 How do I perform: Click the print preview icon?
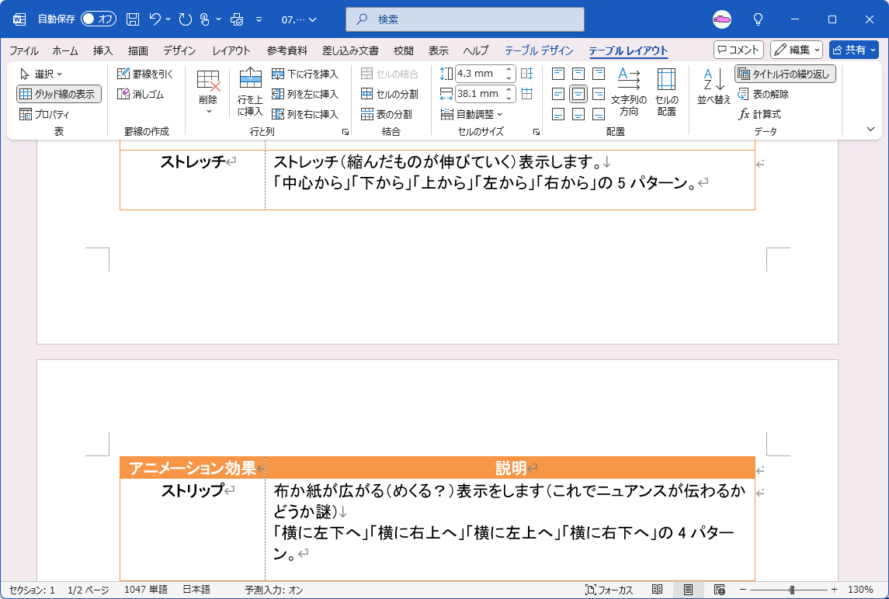pos(237,19)
